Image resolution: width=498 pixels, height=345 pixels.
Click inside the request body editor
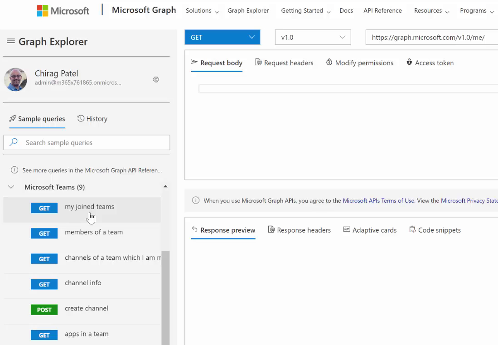point(348,89)
